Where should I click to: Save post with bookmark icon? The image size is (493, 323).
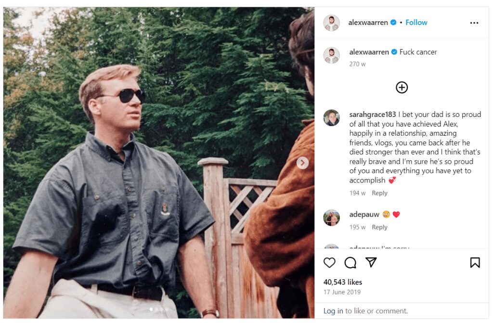point(475,262)
